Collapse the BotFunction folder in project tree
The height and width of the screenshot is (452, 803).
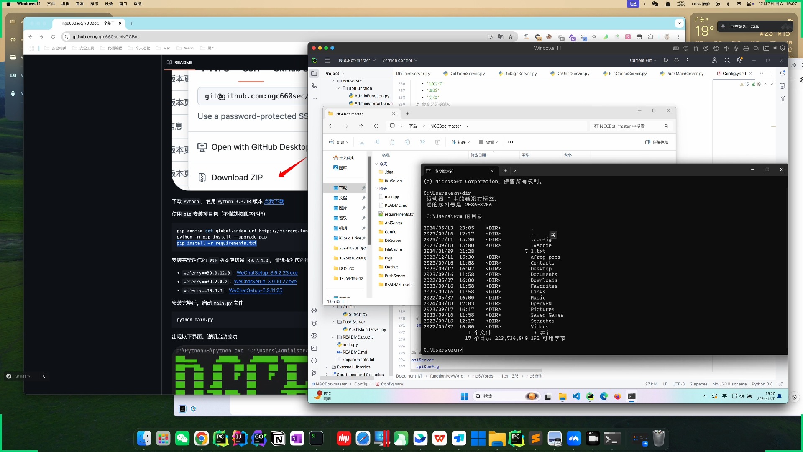click(x=339, y=88)
